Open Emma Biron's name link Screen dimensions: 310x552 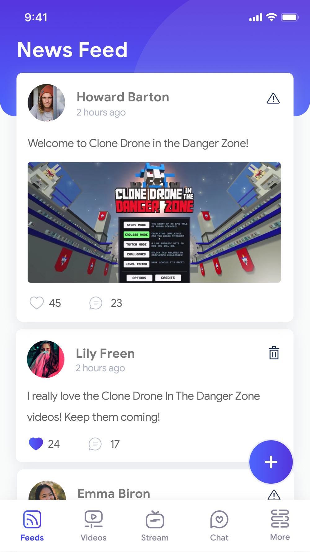coord(114,493)
